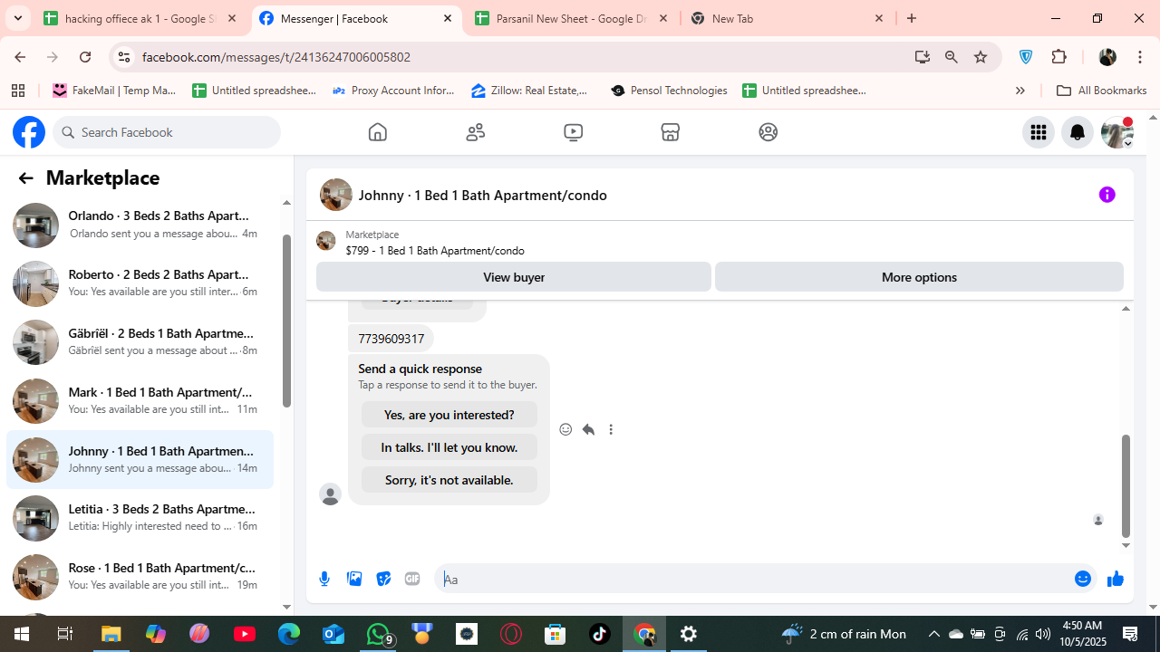Click conversation list scrollbar thumb
Image resolution: width=1160 pixels, height=652 pixels.
point(286,321)
